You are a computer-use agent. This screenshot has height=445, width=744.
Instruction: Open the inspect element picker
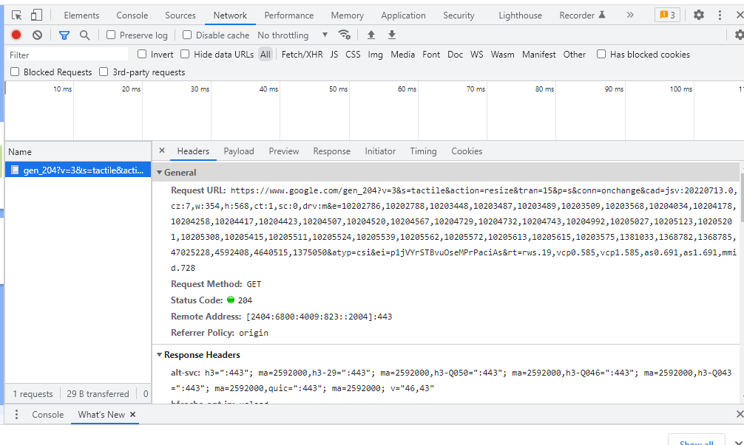(16, 14)
